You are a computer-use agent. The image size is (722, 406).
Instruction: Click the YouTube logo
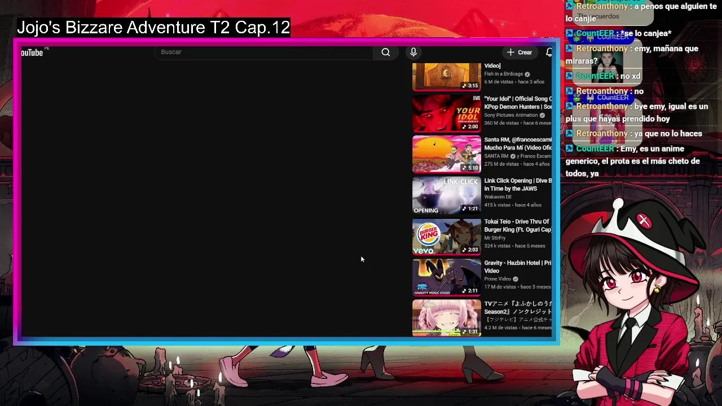point(32,52)
